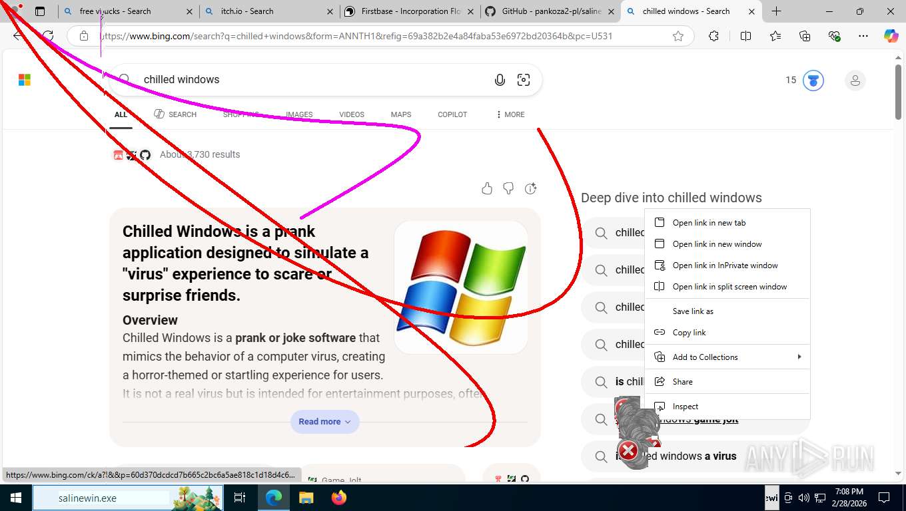Open the Copilot sidebar icon
906x511 pixels.
(x=891, y=36)
